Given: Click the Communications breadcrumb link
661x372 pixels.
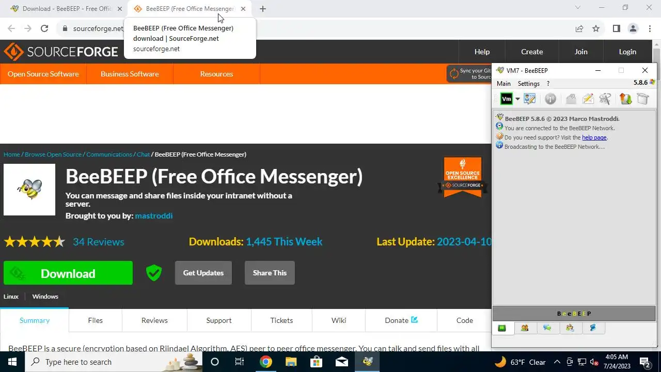Looking at the screenshot, I should (x=109, y=154).
